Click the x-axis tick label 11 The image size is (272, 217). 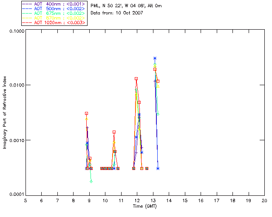pos(121,200)
